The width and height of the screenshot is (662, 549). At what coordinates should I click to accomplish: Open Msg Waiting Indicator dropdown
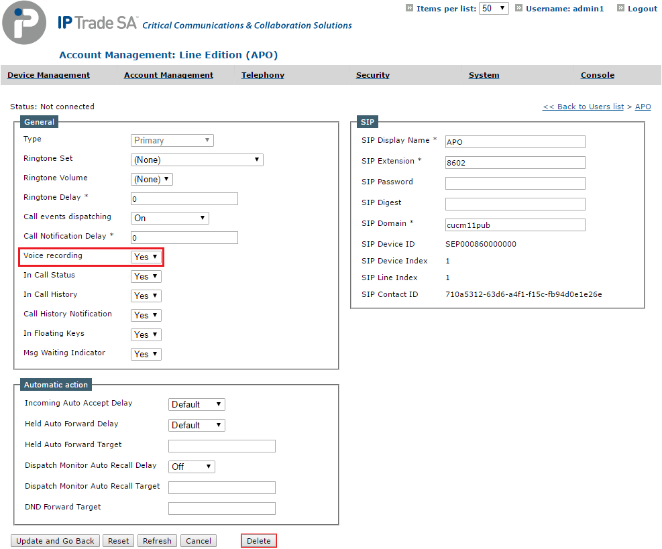146,354
